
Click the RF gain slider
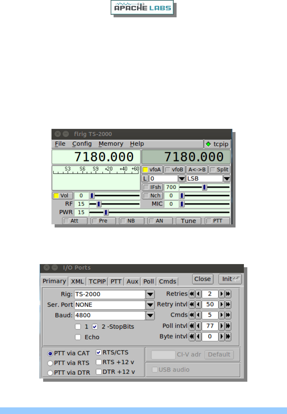tap(114, 204)
